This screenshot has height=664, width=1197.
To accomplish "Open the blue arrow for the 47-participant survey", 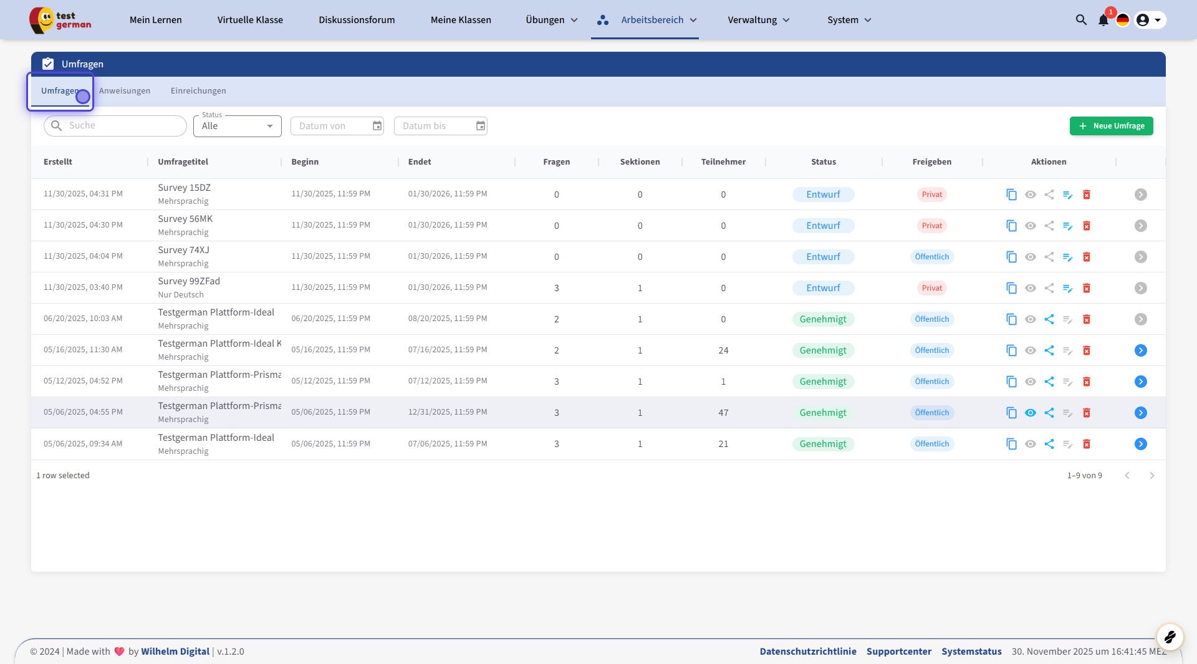I will [1140, 413].
